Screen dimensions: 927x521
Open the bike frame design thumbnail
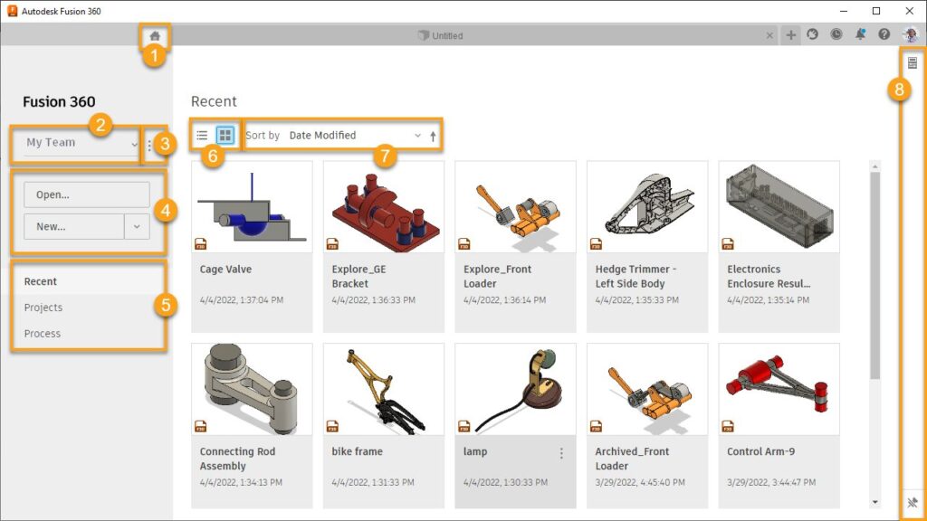click(x=383, y=387)
